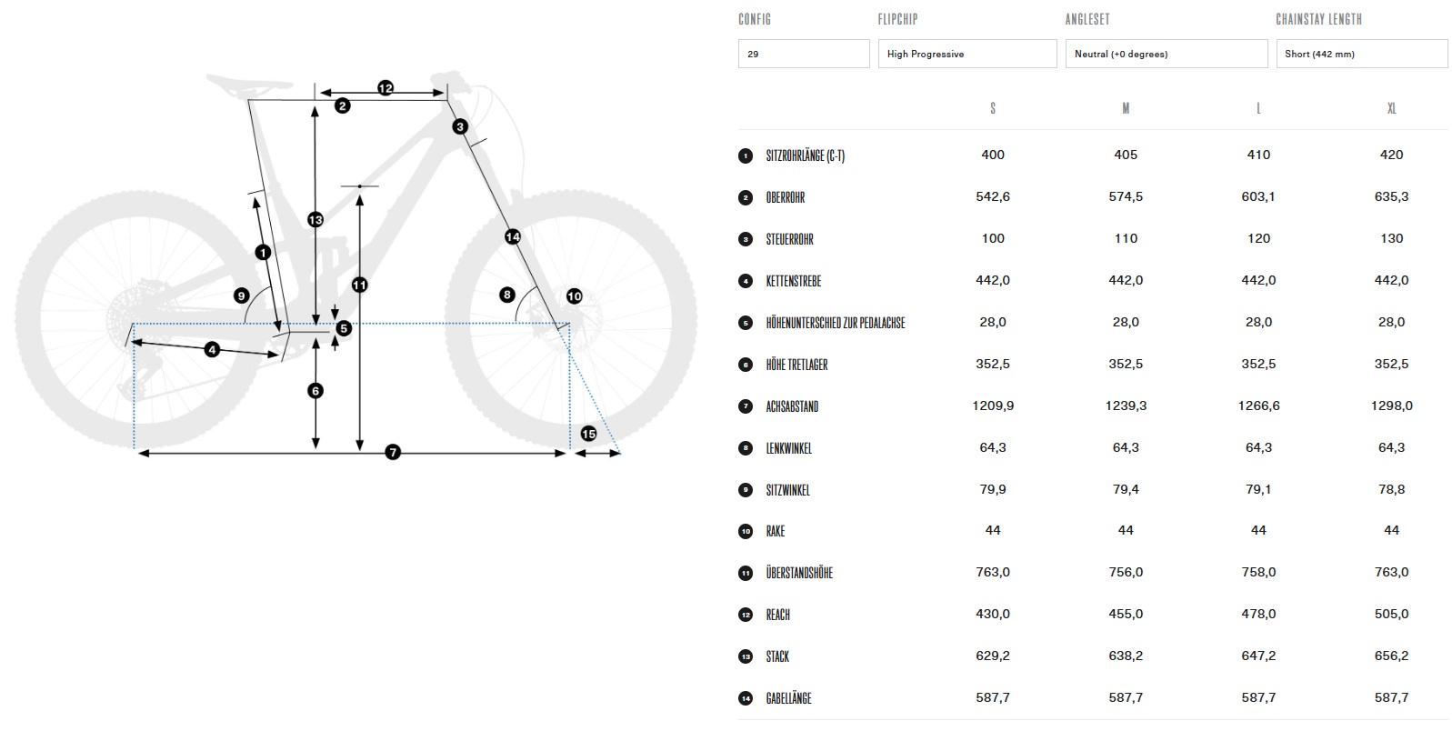The height and width of the screenshot is (731, 1452).
Task: Select the S size column header
Action: pos(992,108)
